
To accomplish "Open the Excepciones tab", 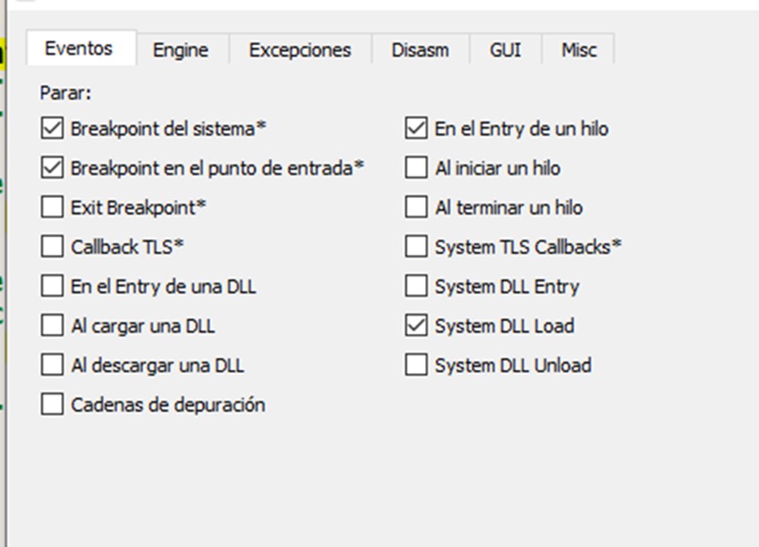I will click(x=300, y=50).
